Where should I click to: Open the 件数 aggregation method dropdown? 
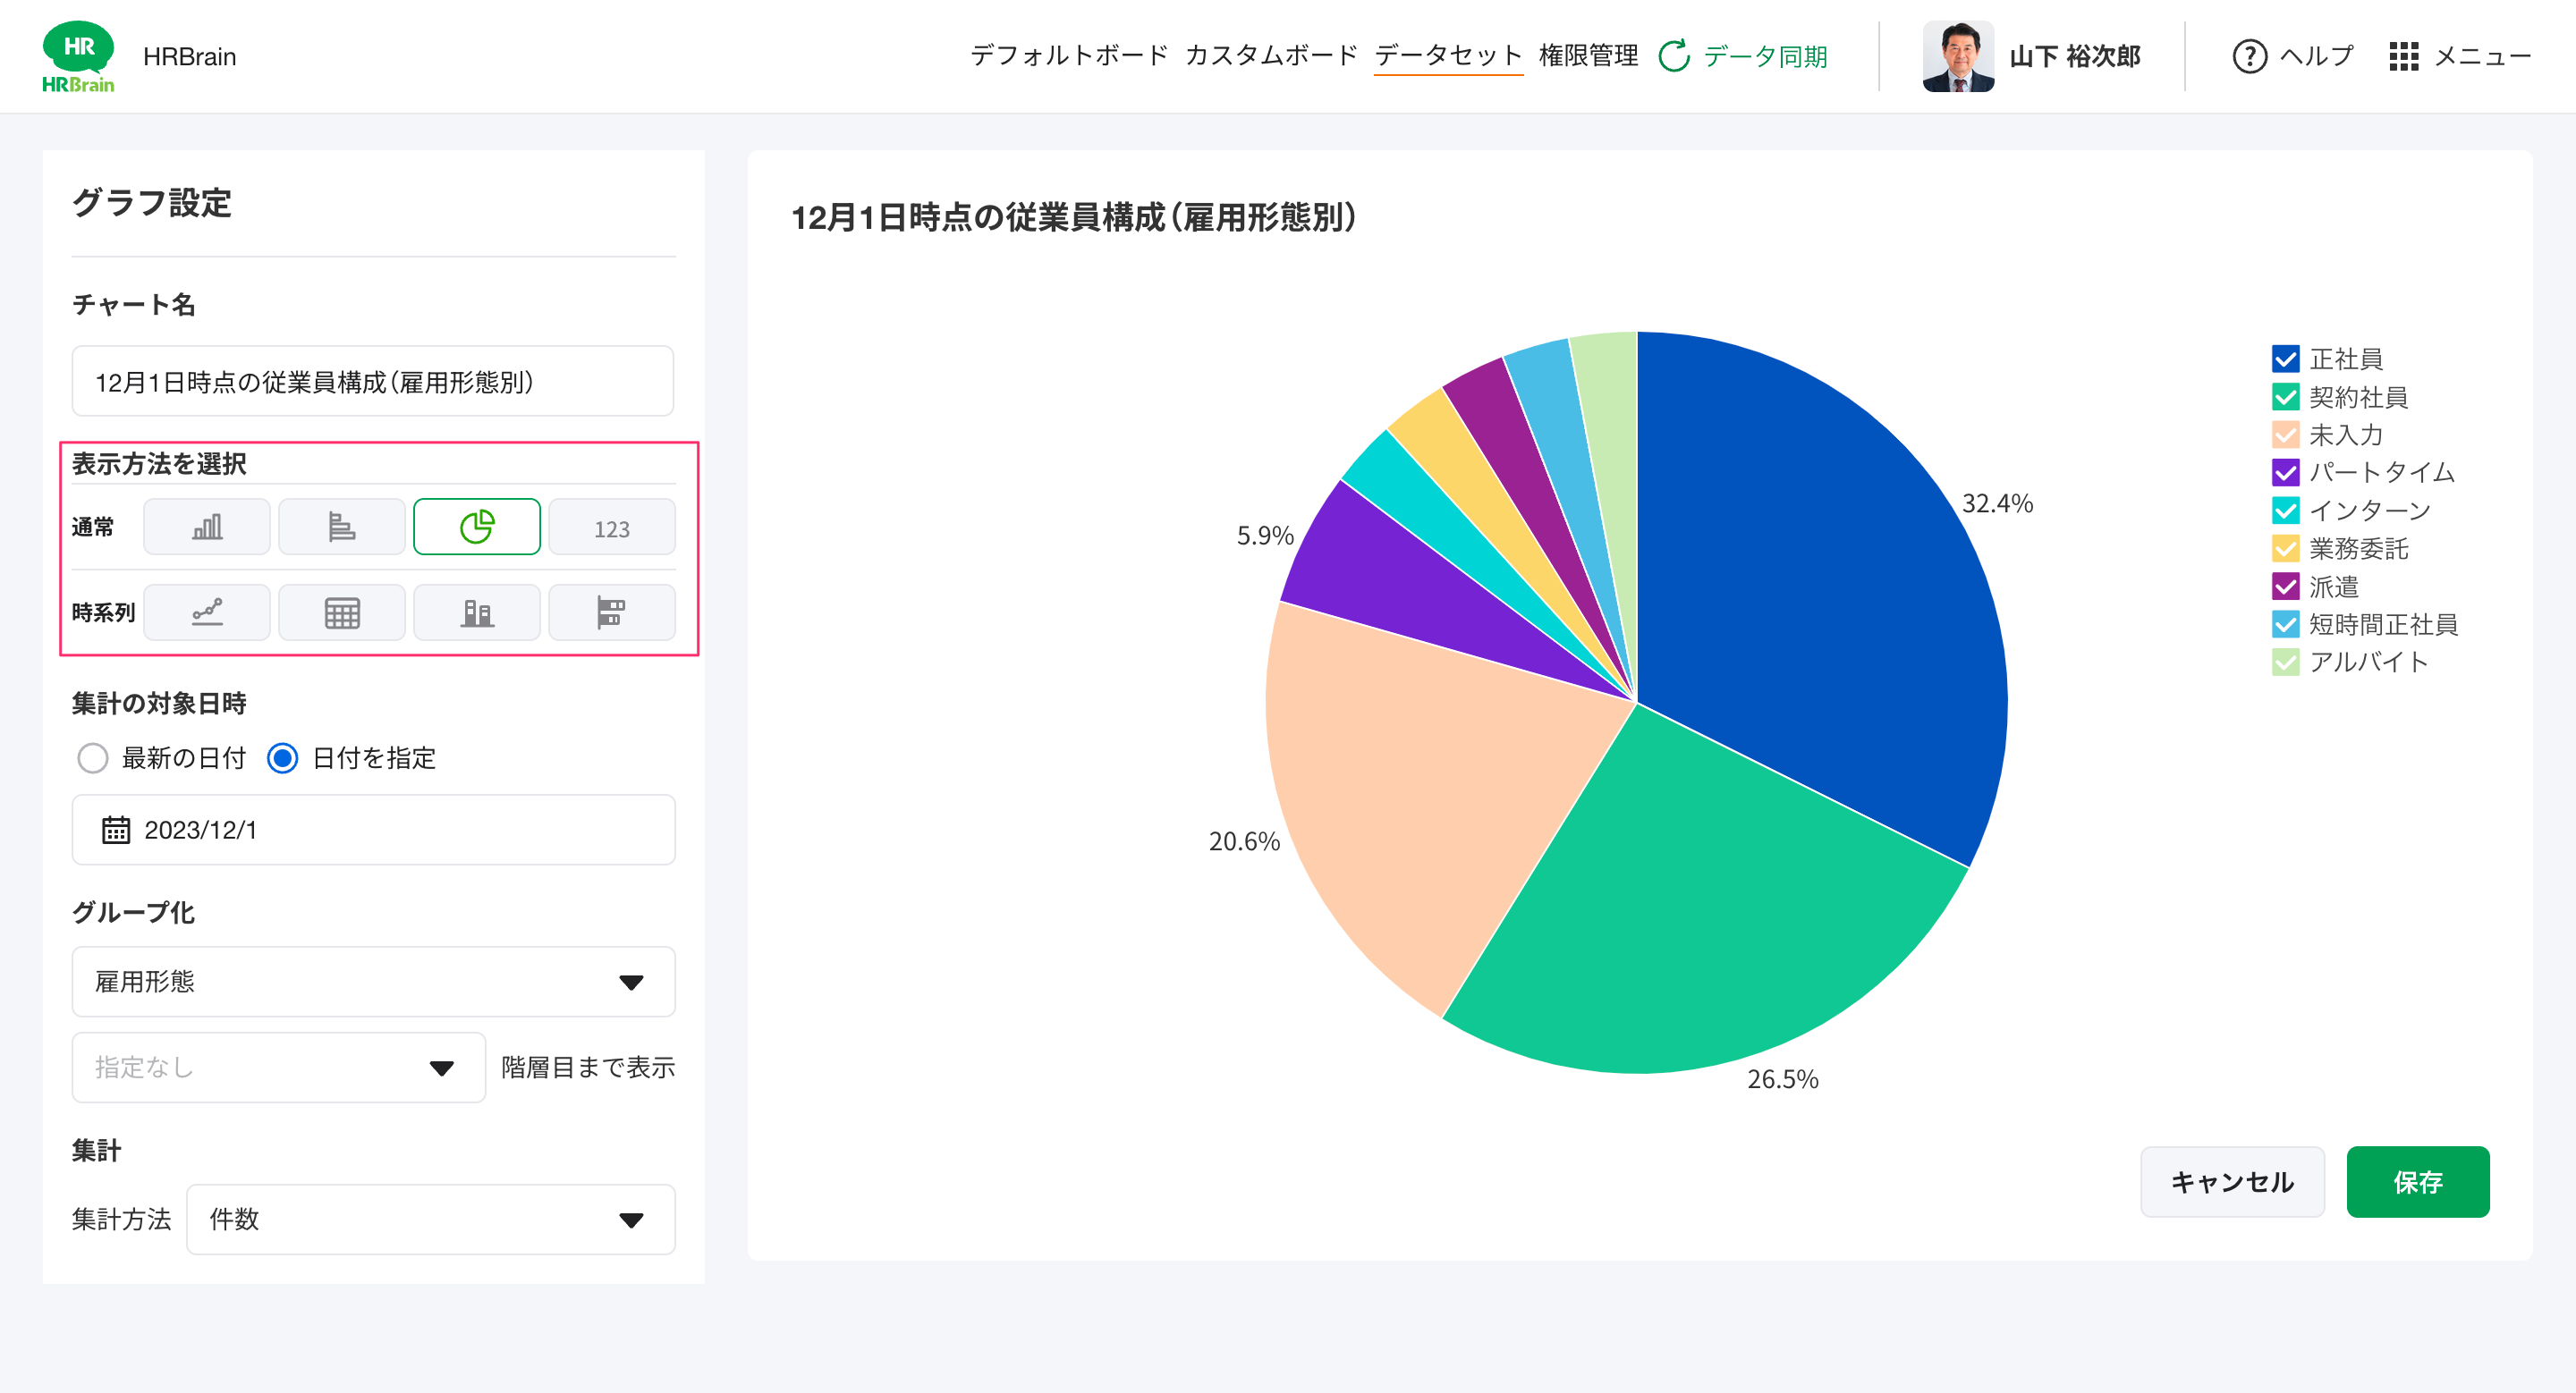tap(430, 1220)
